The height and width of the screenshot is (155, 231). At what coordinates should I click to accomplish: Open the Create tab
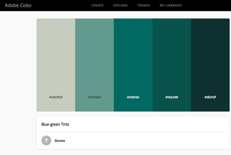(97, 5)
